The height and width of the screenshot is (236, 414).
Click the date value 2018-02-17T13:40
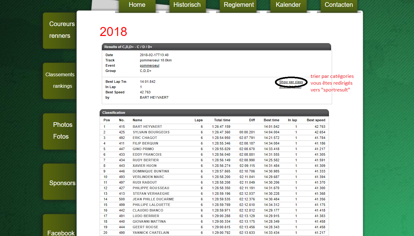click(x=154, y=55)
